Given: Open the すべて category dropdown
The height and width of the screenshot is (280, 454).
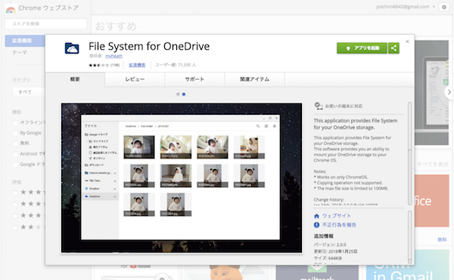Looking at the screenshot, I should click(x=29, y=92).
